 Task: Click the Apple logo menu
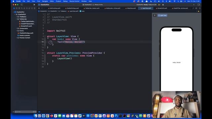click(x=13, y=1)
